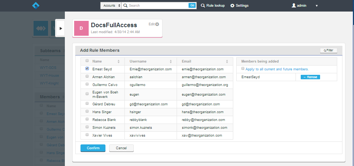Click the Confirm button
Viewport: 354px width, 166px height.
(93, 148)
